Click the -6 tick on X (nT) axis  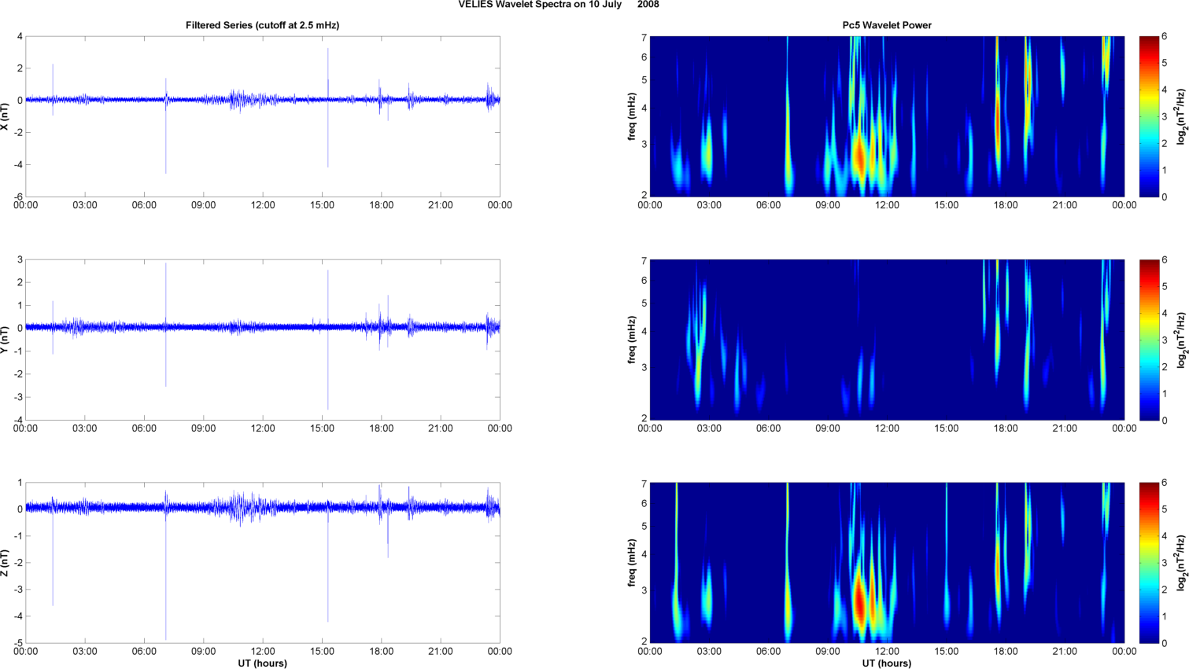17,197
